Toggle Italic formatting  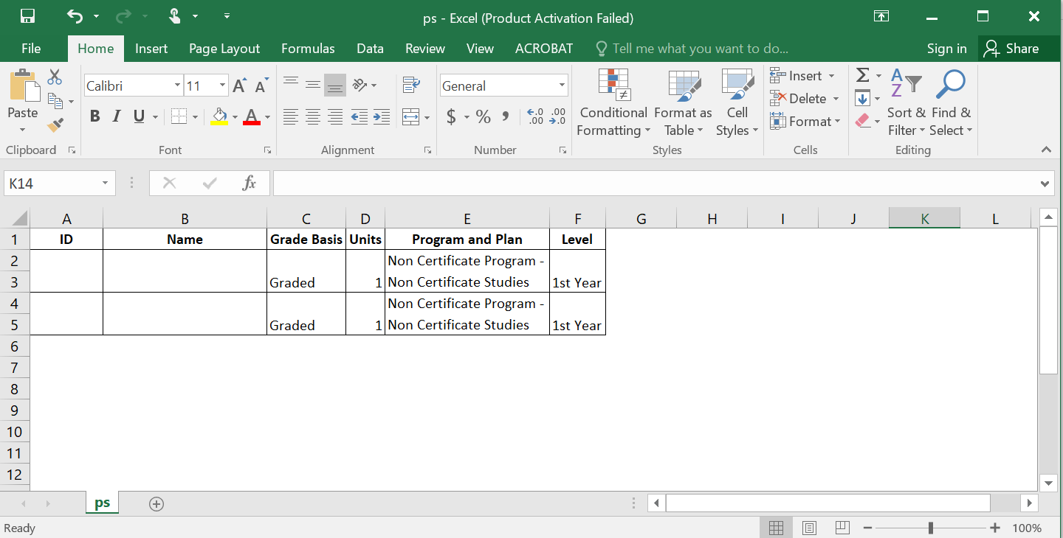116,116
